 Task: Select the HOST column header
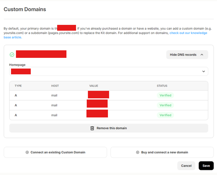[x=55, y=86]
